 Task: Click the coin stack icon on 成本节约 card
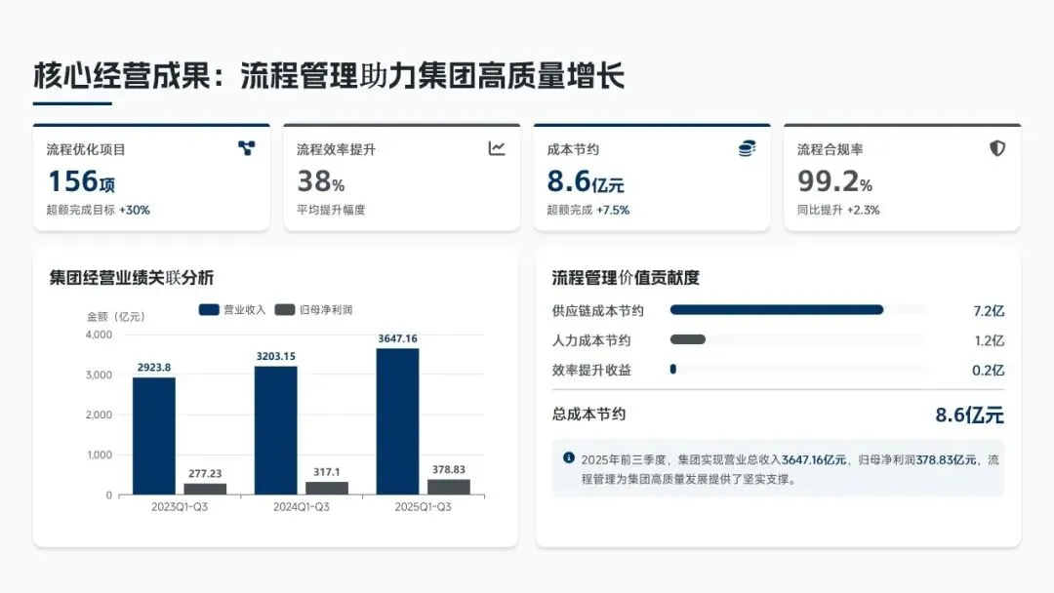(747, 148)
